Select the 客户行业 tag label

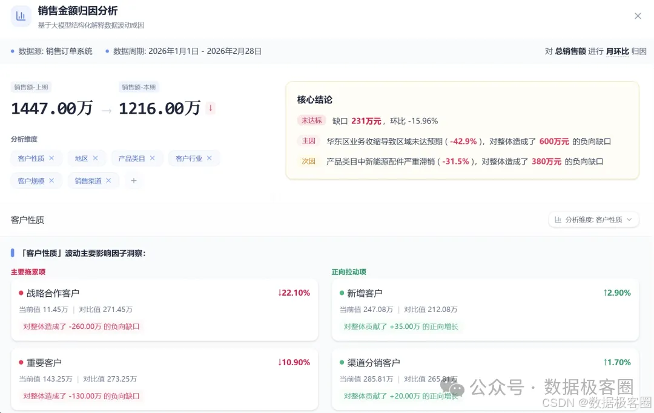click(188, 158)
